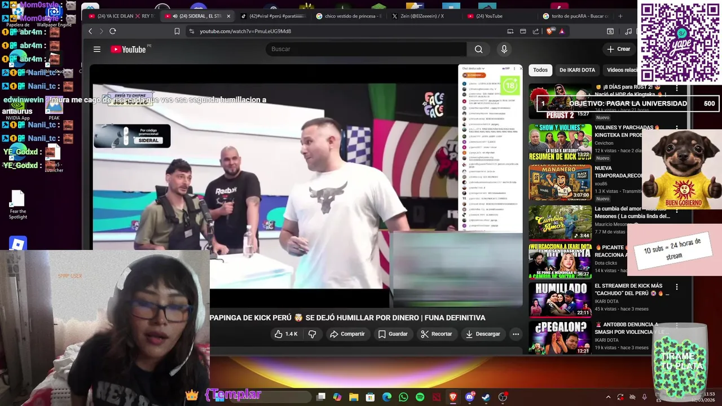Open Microsoft Store from the taskbar

370,398
